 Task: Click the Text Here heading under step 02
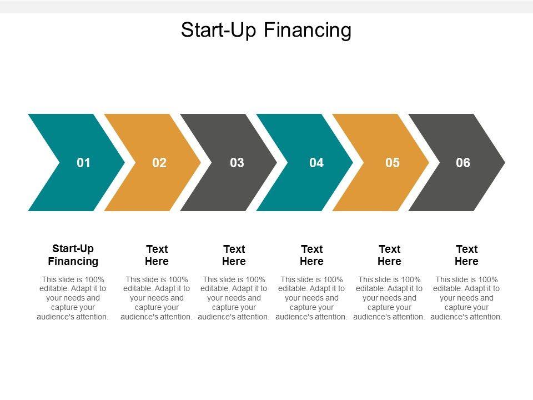point(157,255)
